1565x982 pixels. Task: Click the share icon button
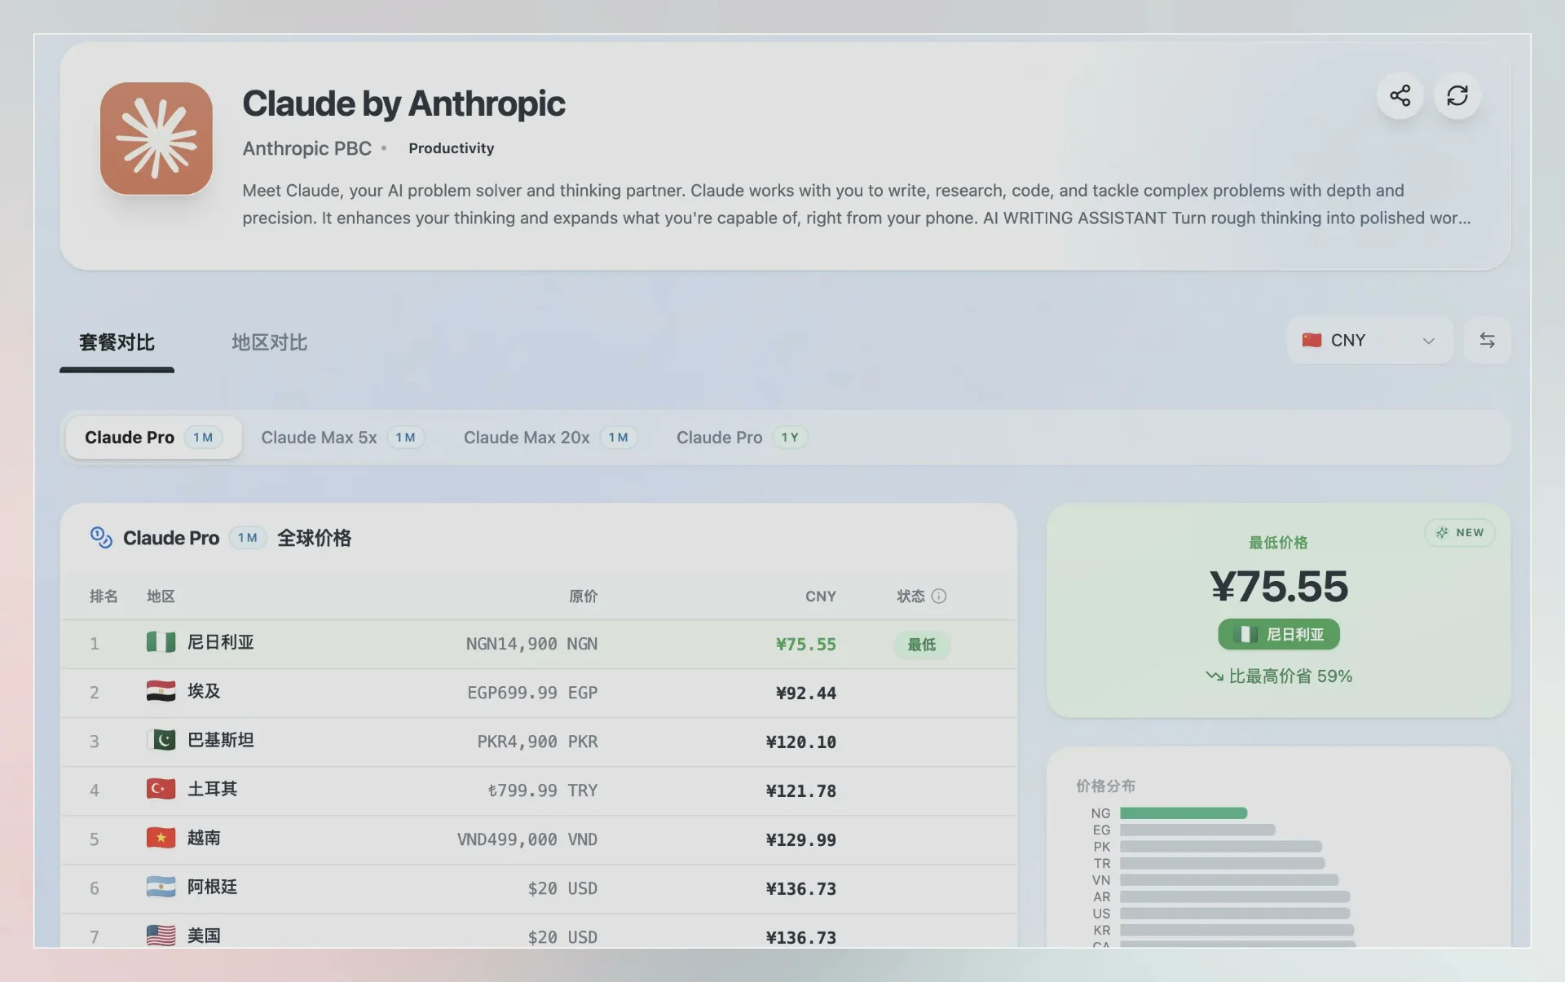(x=1400, y=95)
